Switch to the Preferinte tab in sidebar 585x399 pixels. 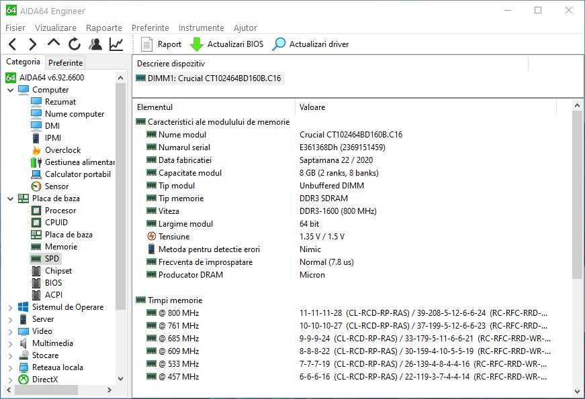pyautogui.click(x=66, y=62)
